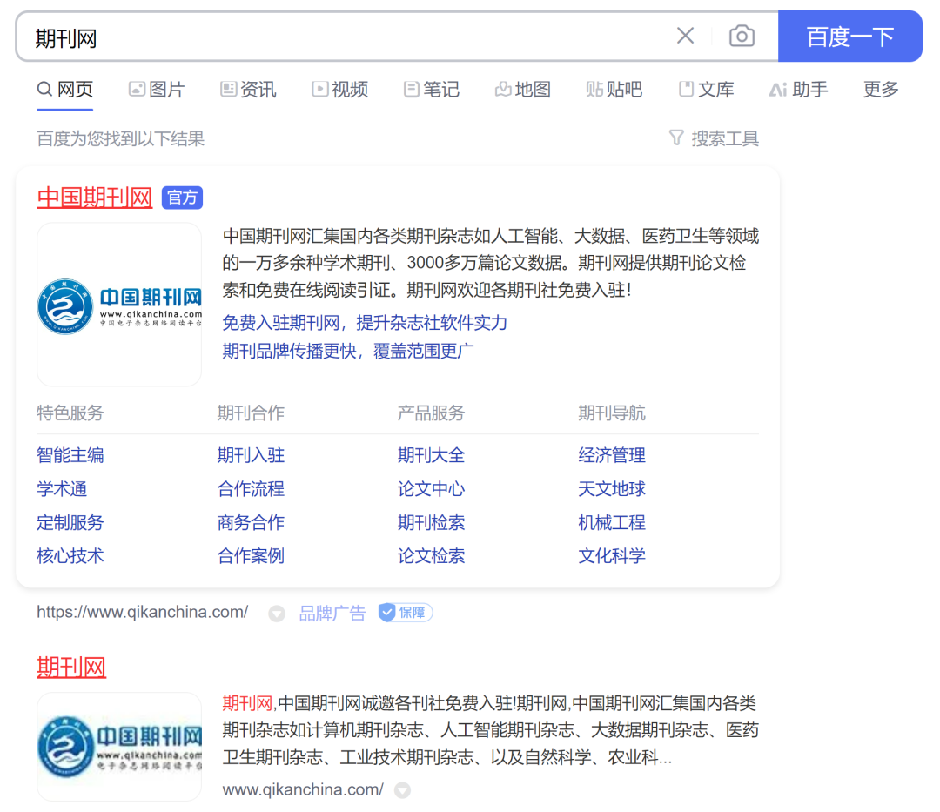
Task: Open the 智能主编 link
Action: (70, 455)
